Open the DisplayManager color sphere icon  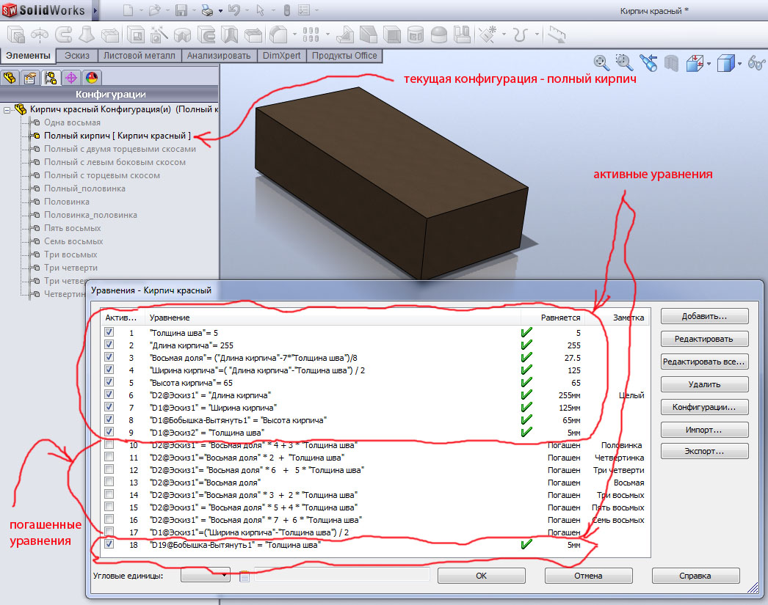click(x=92, y=78)
